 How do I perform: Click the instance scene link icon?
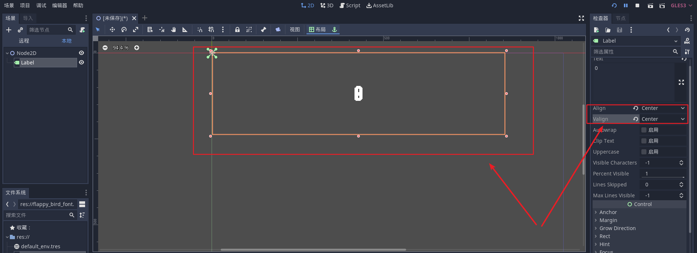click(x=20, y=30)
